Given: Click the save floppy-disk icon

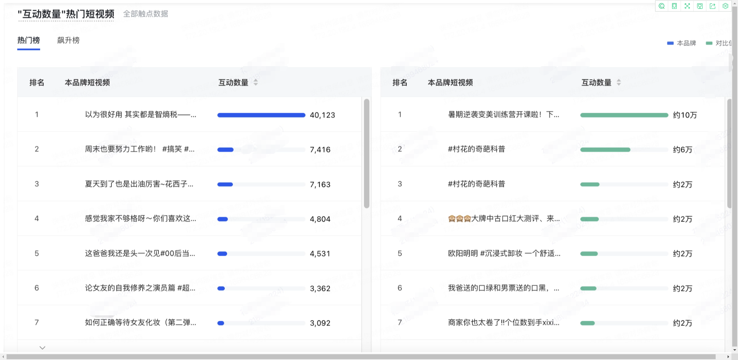Looking at the screenshot, I should [700, 6].
